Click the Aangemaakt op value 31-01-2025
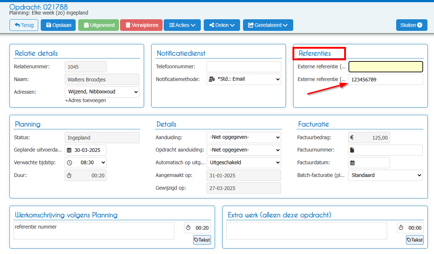 click(244, 176)
